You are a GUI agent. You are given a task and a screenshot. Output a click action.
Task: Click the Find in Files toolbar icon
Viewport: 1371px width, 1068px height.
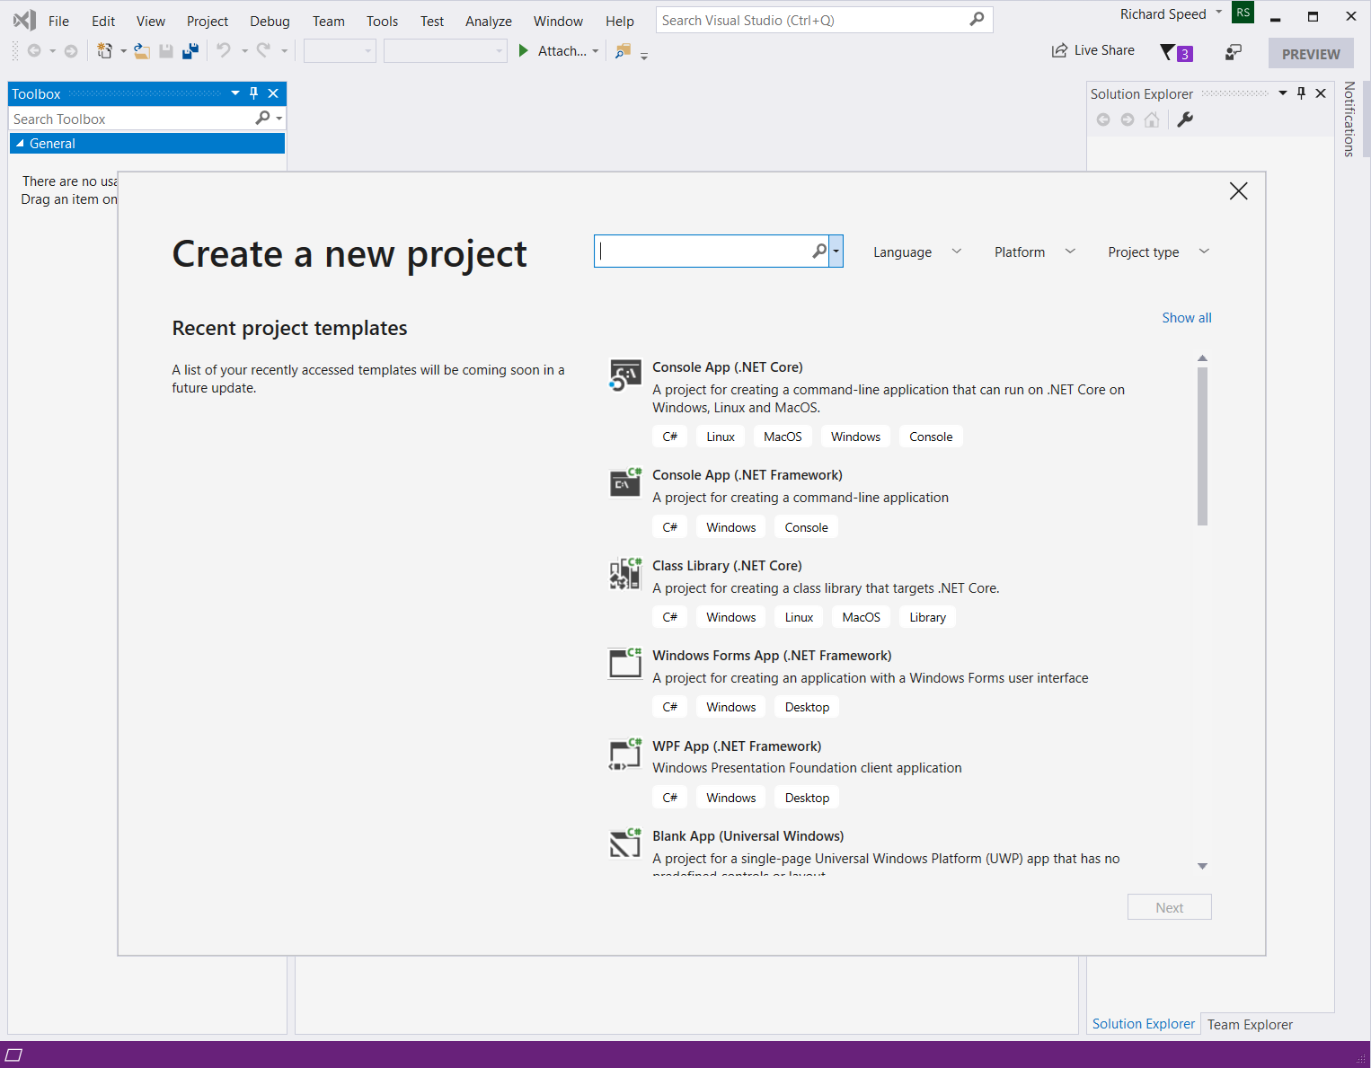pos(623,51)
